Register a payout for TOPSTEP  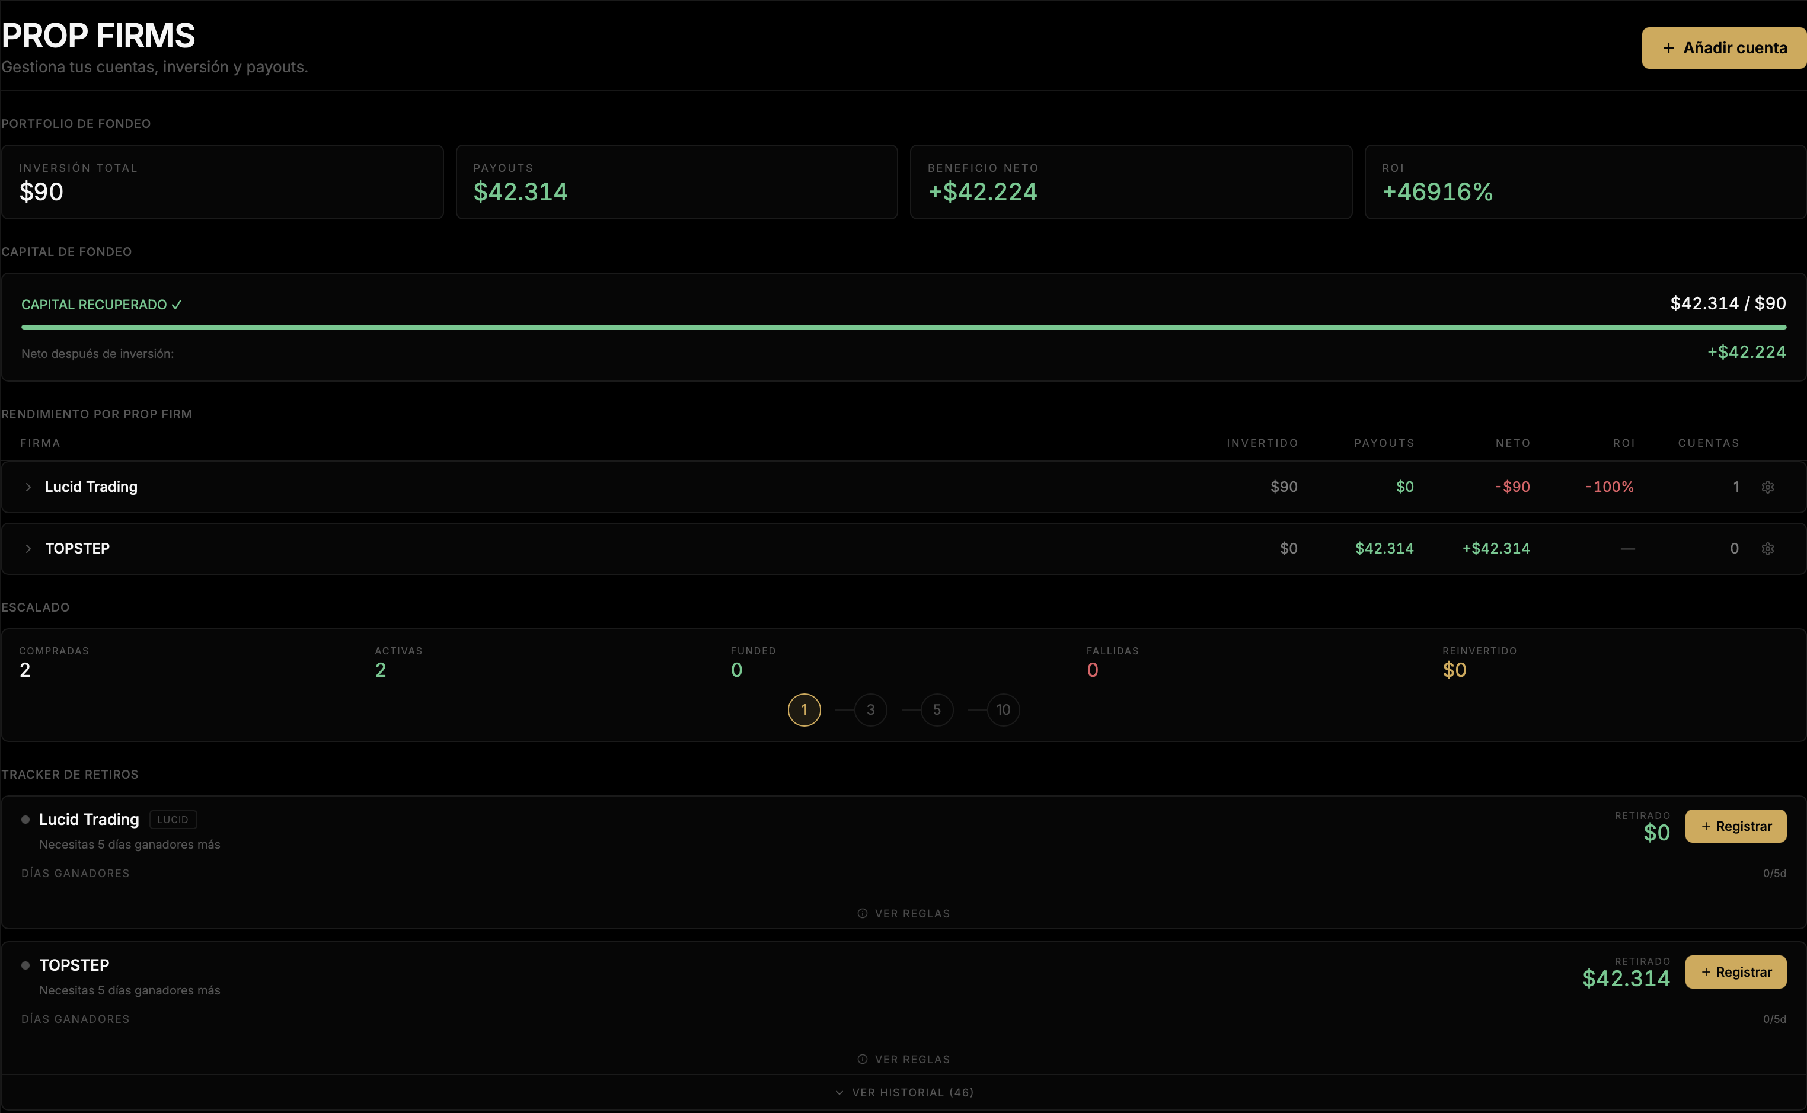[x=1736, y=972]
